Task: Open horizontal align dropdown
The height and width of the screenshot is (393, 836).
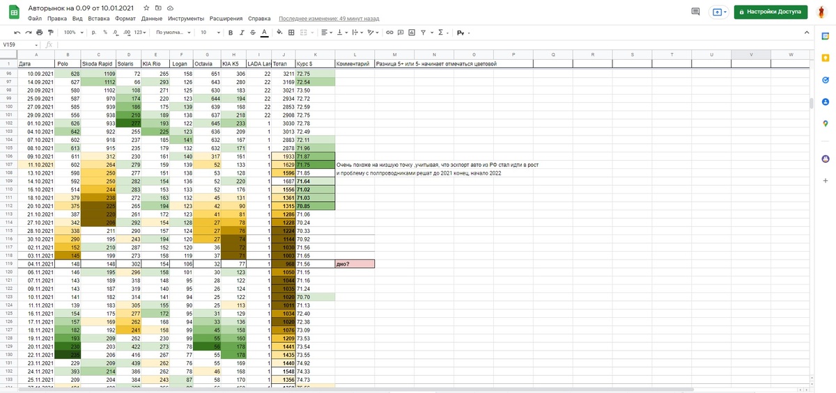Action: pos(326,32)
